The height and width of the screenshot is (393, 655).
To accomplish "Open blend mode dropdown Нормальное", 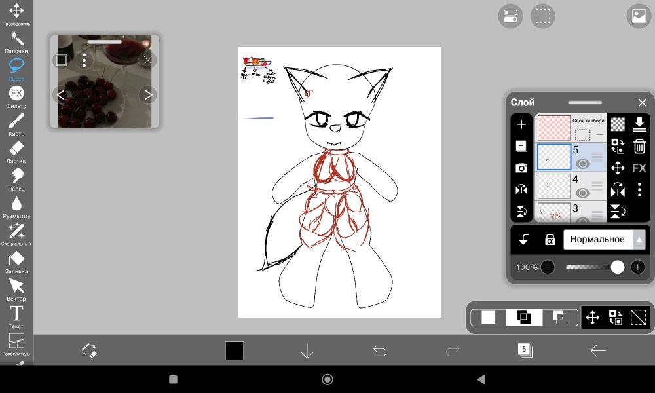I will 597,240.
